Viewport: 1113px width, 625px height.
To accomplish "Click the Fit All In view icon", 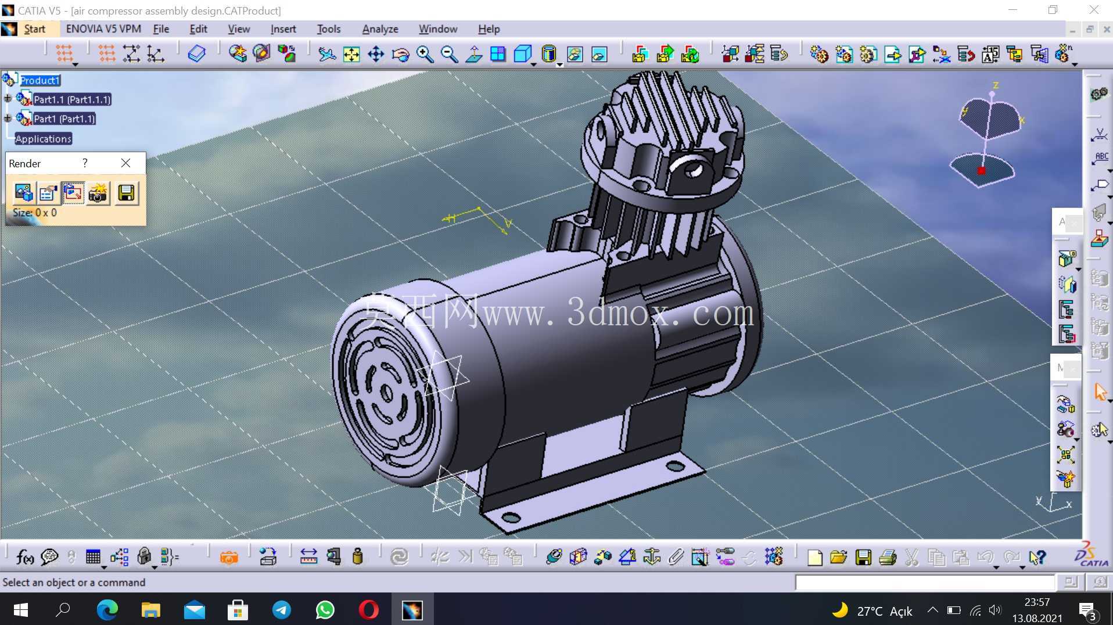I will pos(351,55).
